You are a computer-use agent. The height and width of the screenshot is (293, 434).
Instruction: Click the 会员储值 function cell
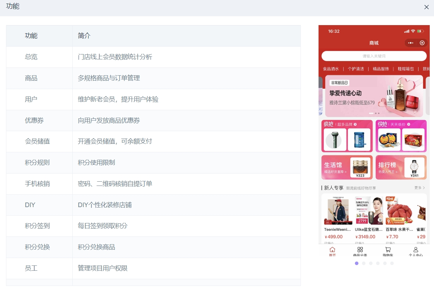click(x=40, y=141)
